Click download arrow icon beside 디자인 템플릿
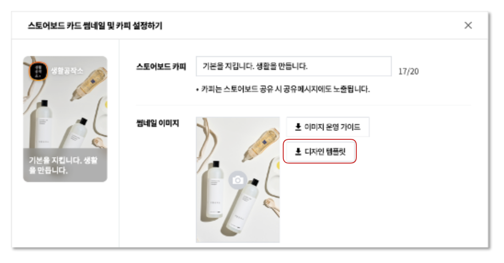504x263 pixels. point(298,151)
